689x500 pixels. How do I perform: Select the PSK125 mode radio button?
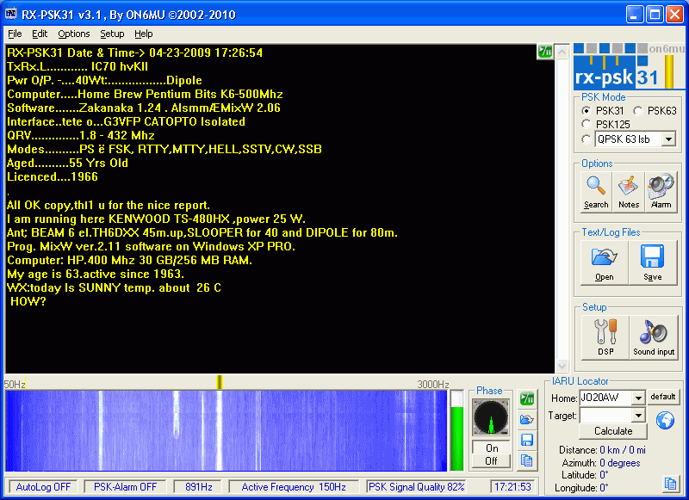point(587,124)
